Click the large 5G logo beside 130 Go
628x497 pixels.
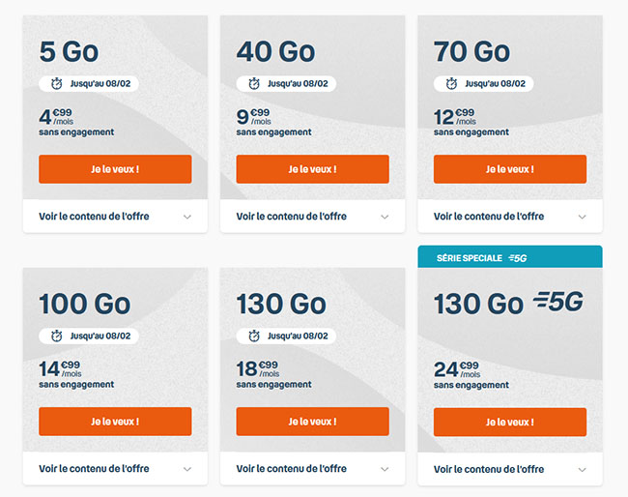click(x=558, y=302)
